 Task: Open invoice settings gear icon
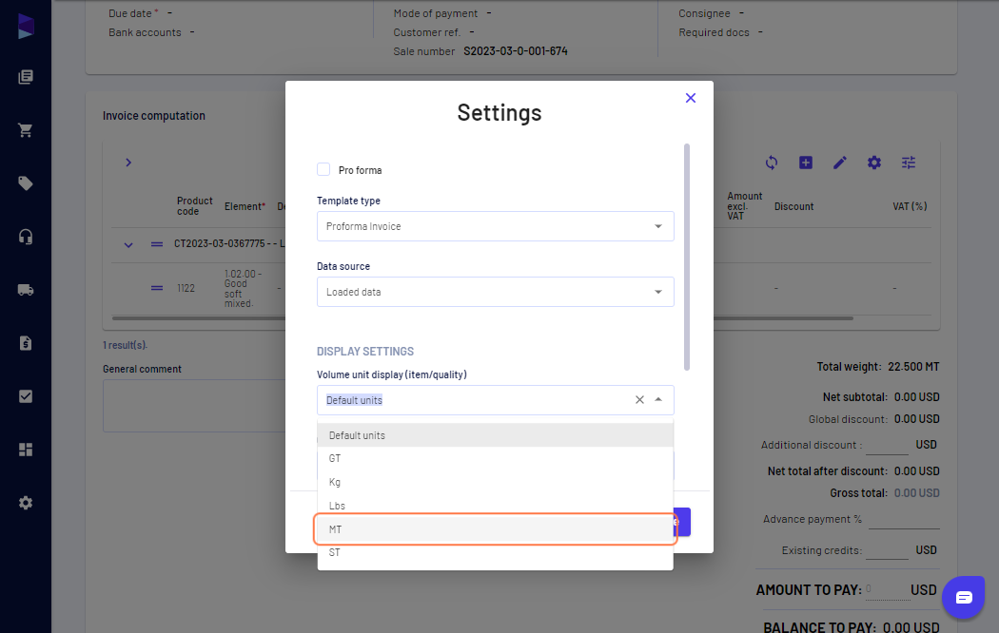(x=874, y=163)
